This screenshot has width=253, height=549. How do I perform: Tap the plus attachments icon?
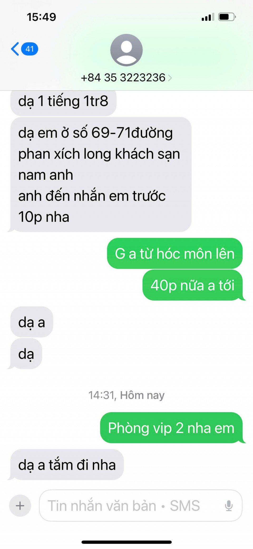pyautogui.click(x=20, y=506)
